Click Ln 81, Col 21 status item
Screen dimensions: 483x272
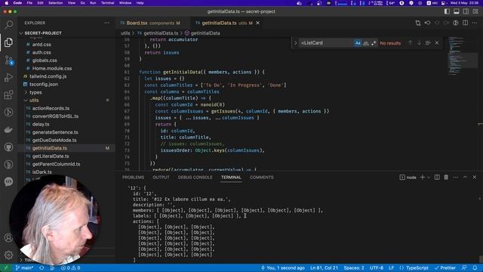[x=324, y=267]
